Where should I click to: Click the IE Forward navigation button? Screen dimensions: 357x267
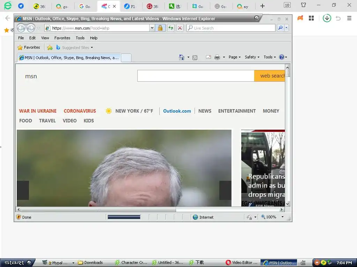tap(31, 28)
